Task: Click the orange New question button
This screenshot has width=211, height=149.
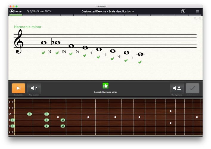Action: pyautogui.click(x=18, y=88)
